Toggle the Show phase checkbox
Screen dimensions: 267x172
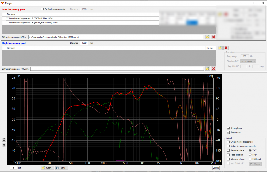point(228,128)
